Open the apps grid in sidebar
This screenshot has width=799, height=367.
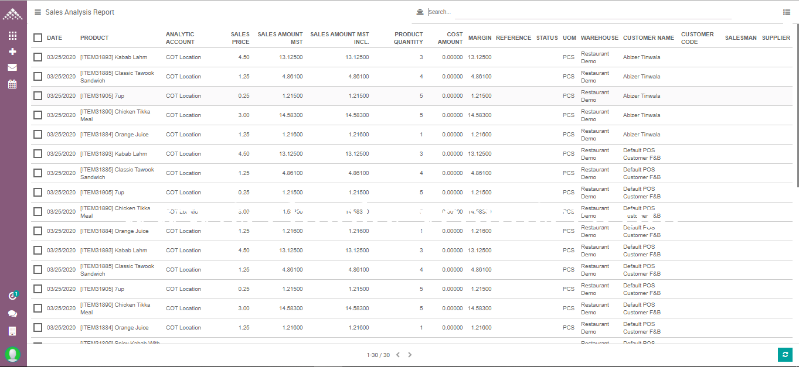[12, 36]
